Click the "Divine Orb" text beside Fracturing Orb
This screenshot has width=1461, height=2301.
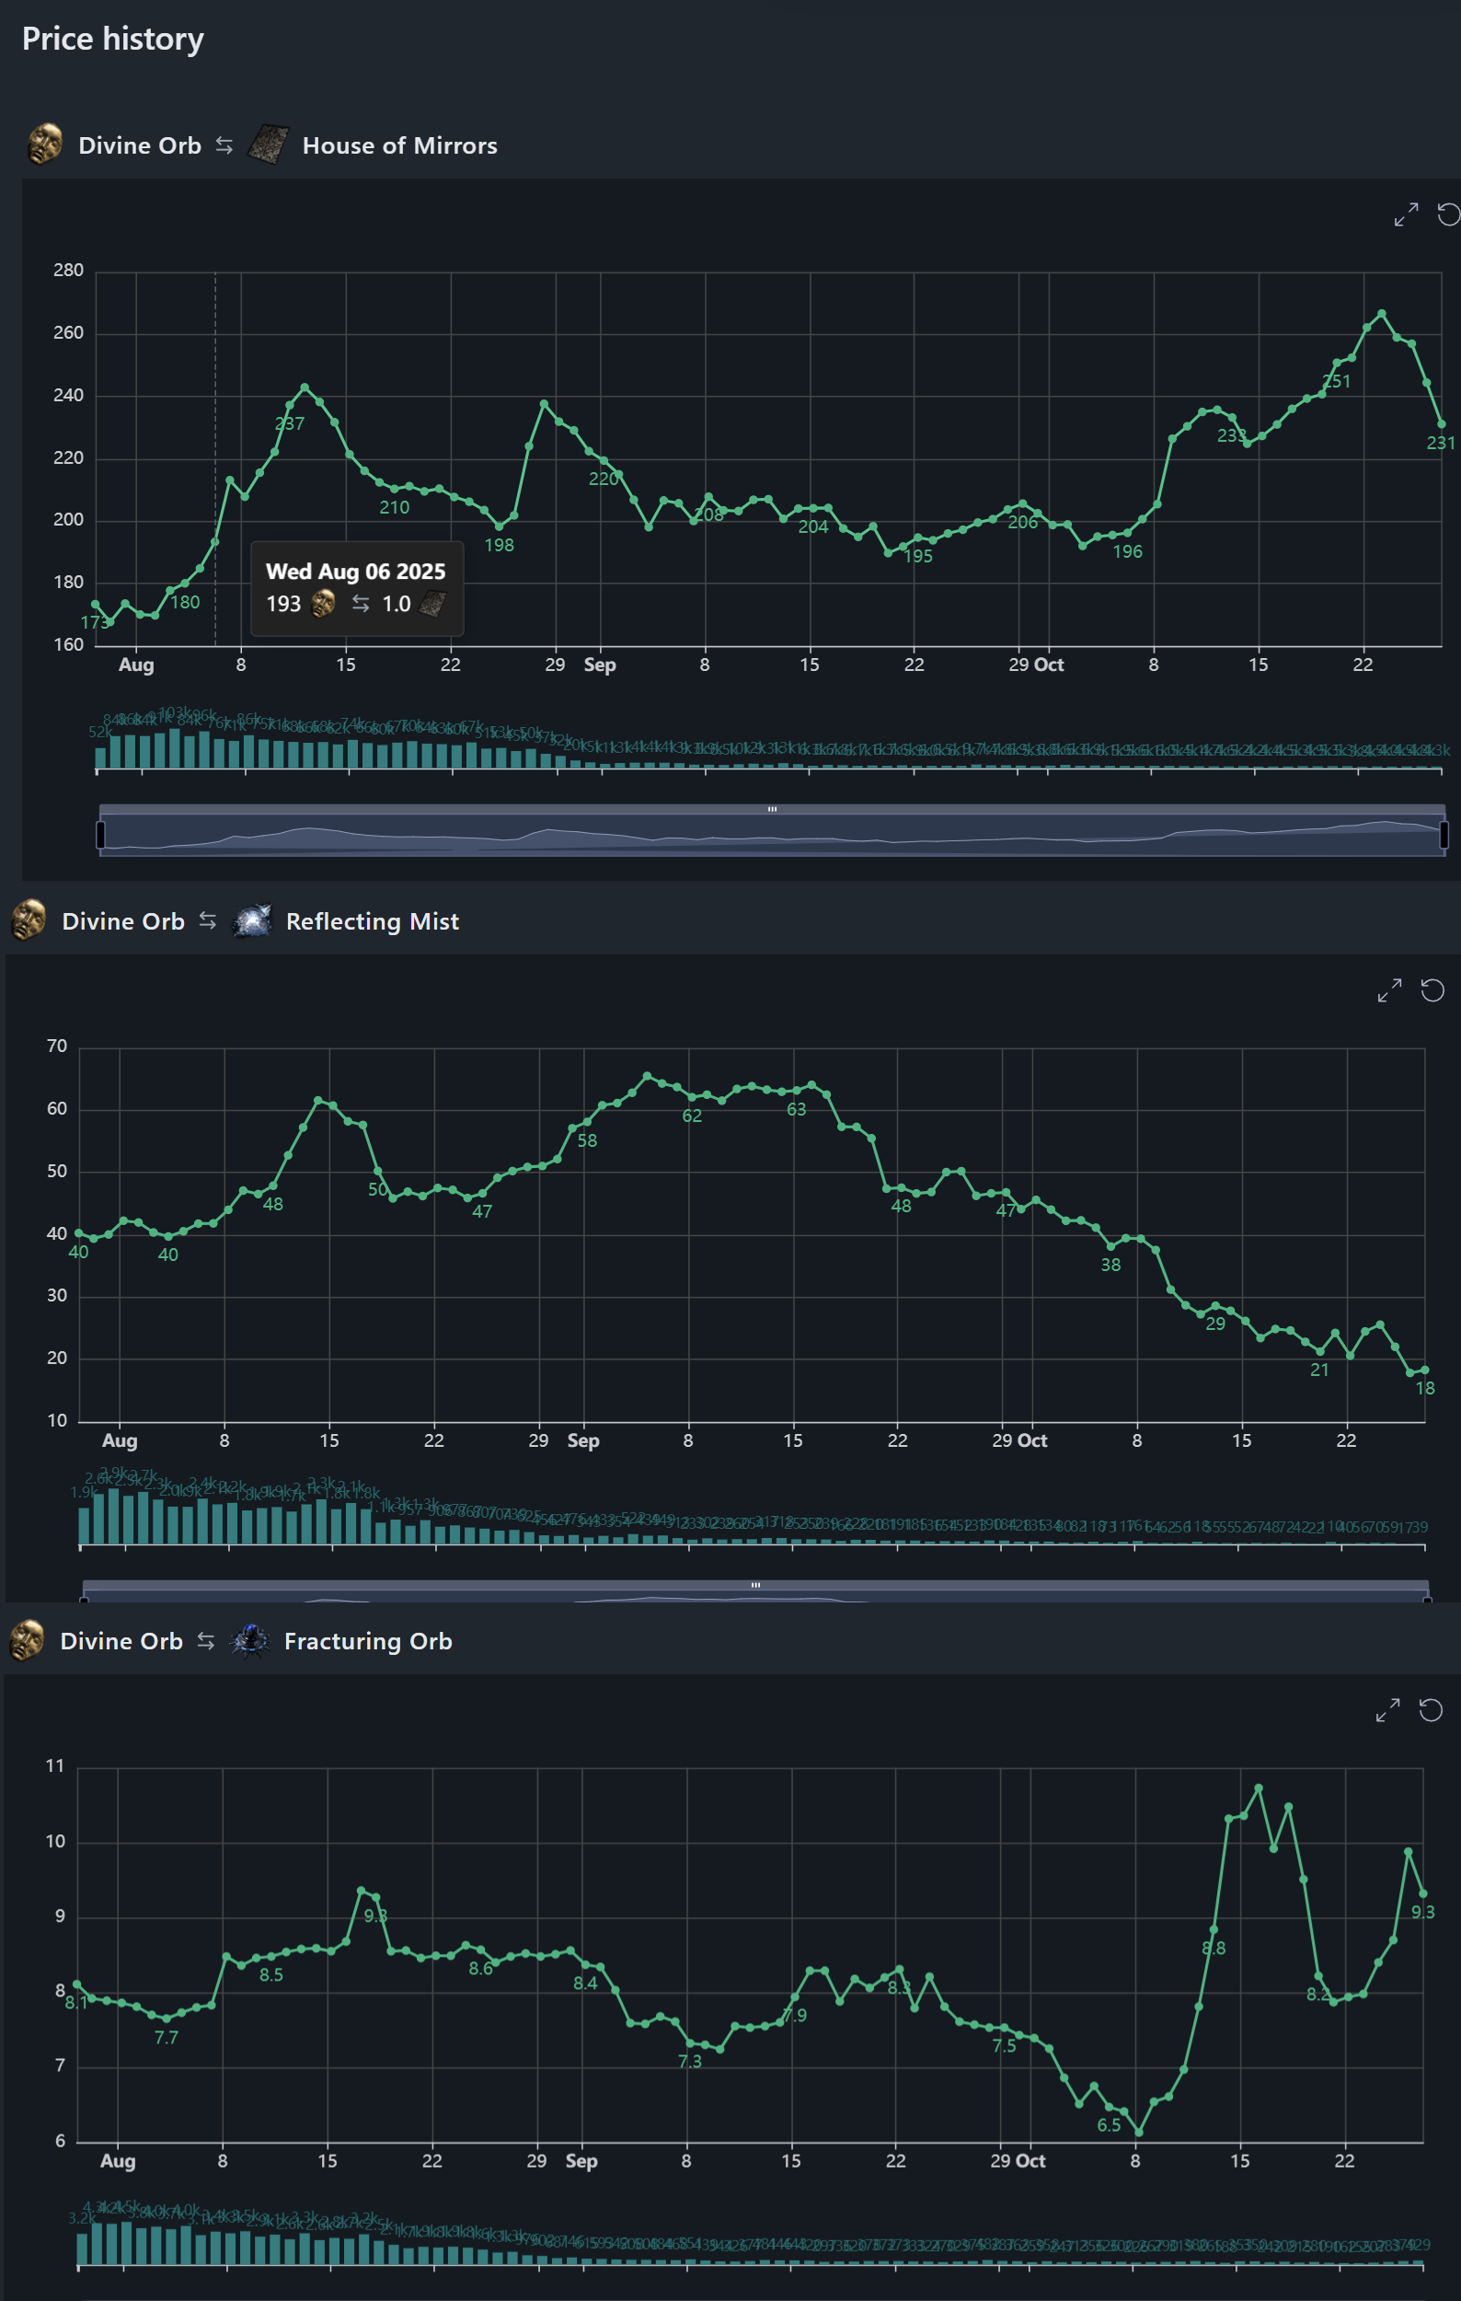(x=121, y=1641)
